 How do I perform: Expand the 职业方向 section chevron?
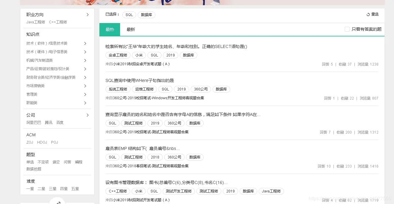click(88, 14)
